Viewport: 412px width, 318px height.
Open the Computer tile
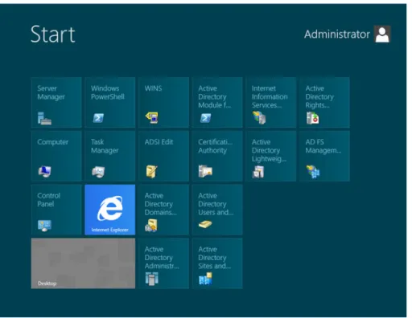click(x=56, y=156)
